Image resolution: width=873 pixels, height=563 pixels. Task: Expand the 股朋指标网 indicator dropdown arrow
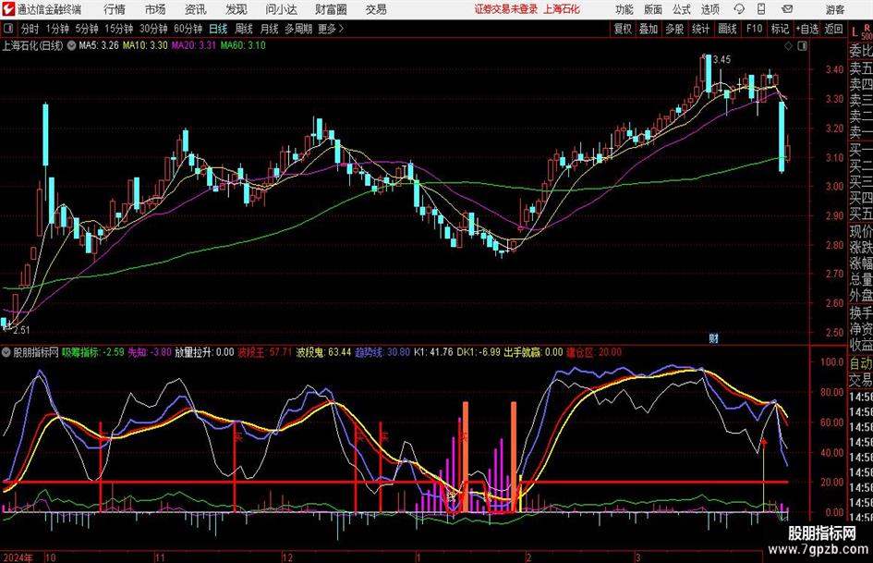(x=6, y=352)
